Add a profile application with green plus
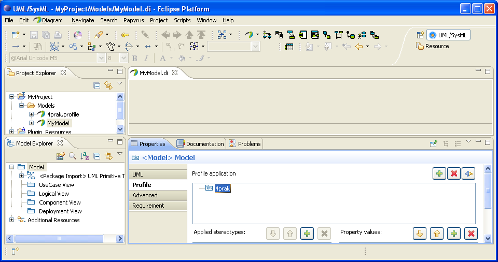 tap(439, 174)
